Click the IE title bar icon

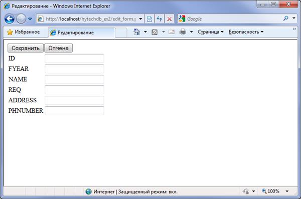(7, 6)
